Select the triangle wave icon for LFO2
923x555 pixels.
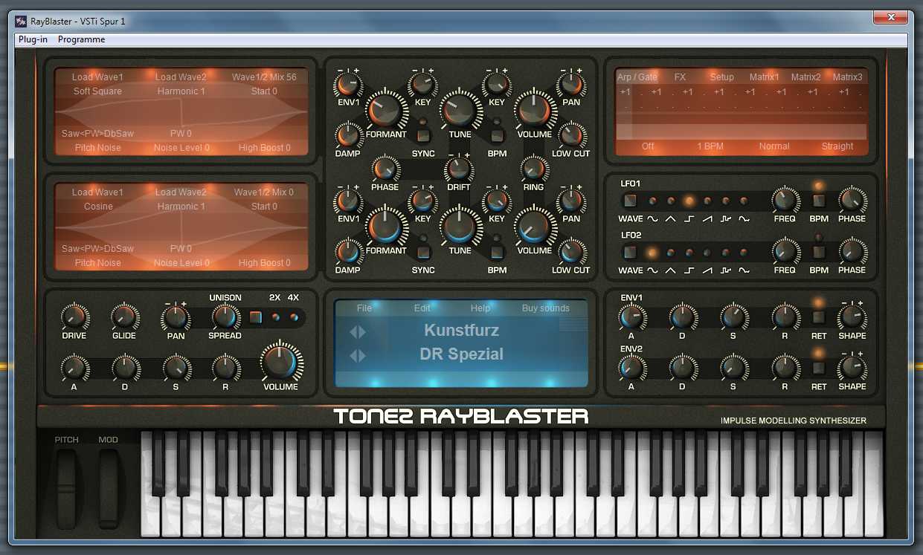(671, 270)
